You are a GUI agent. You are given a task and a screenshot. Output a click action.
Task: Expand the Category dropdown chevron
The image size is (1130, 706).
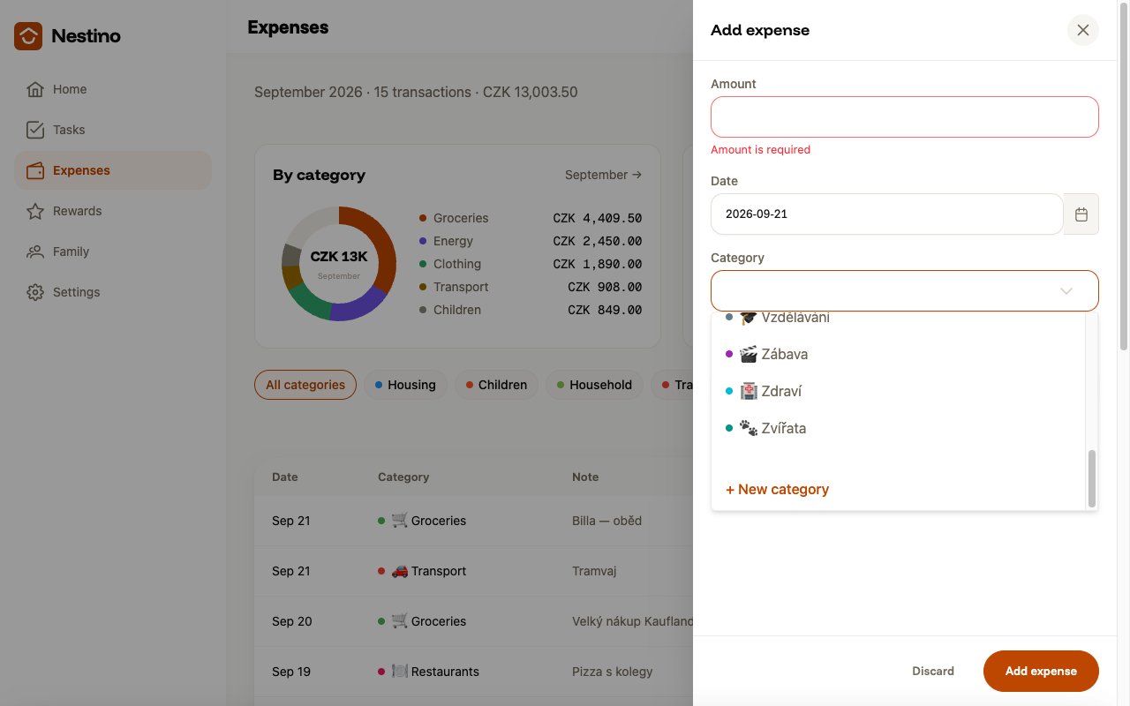pos(1066,291)
